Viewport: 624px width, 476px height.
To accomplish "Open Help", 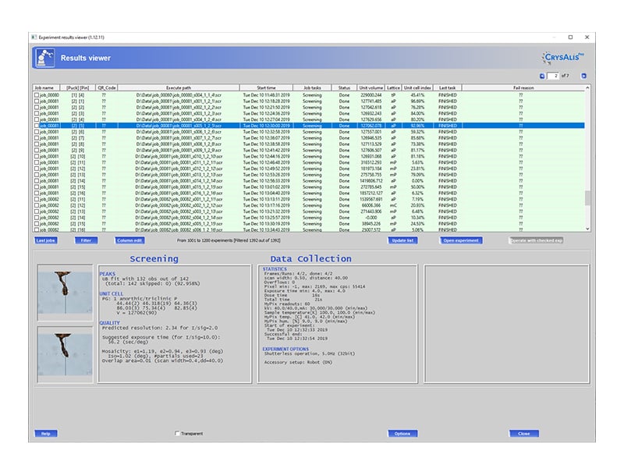I will (x=46, y=433).
